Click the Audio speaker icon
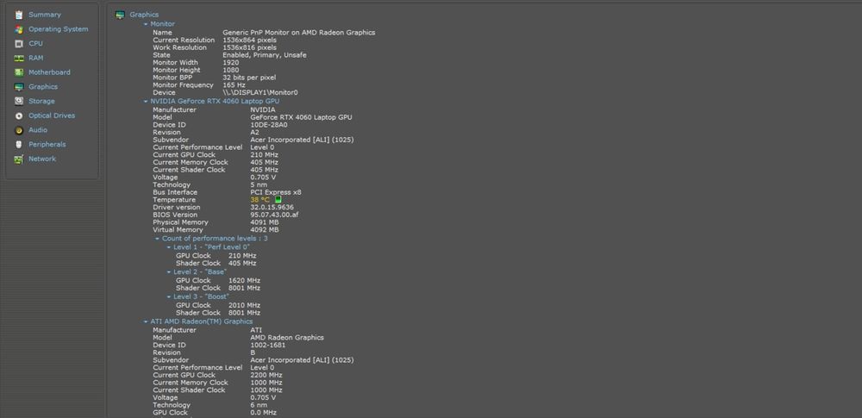The height and width of the screenshot is (418, 862). [x=19, y=130]
